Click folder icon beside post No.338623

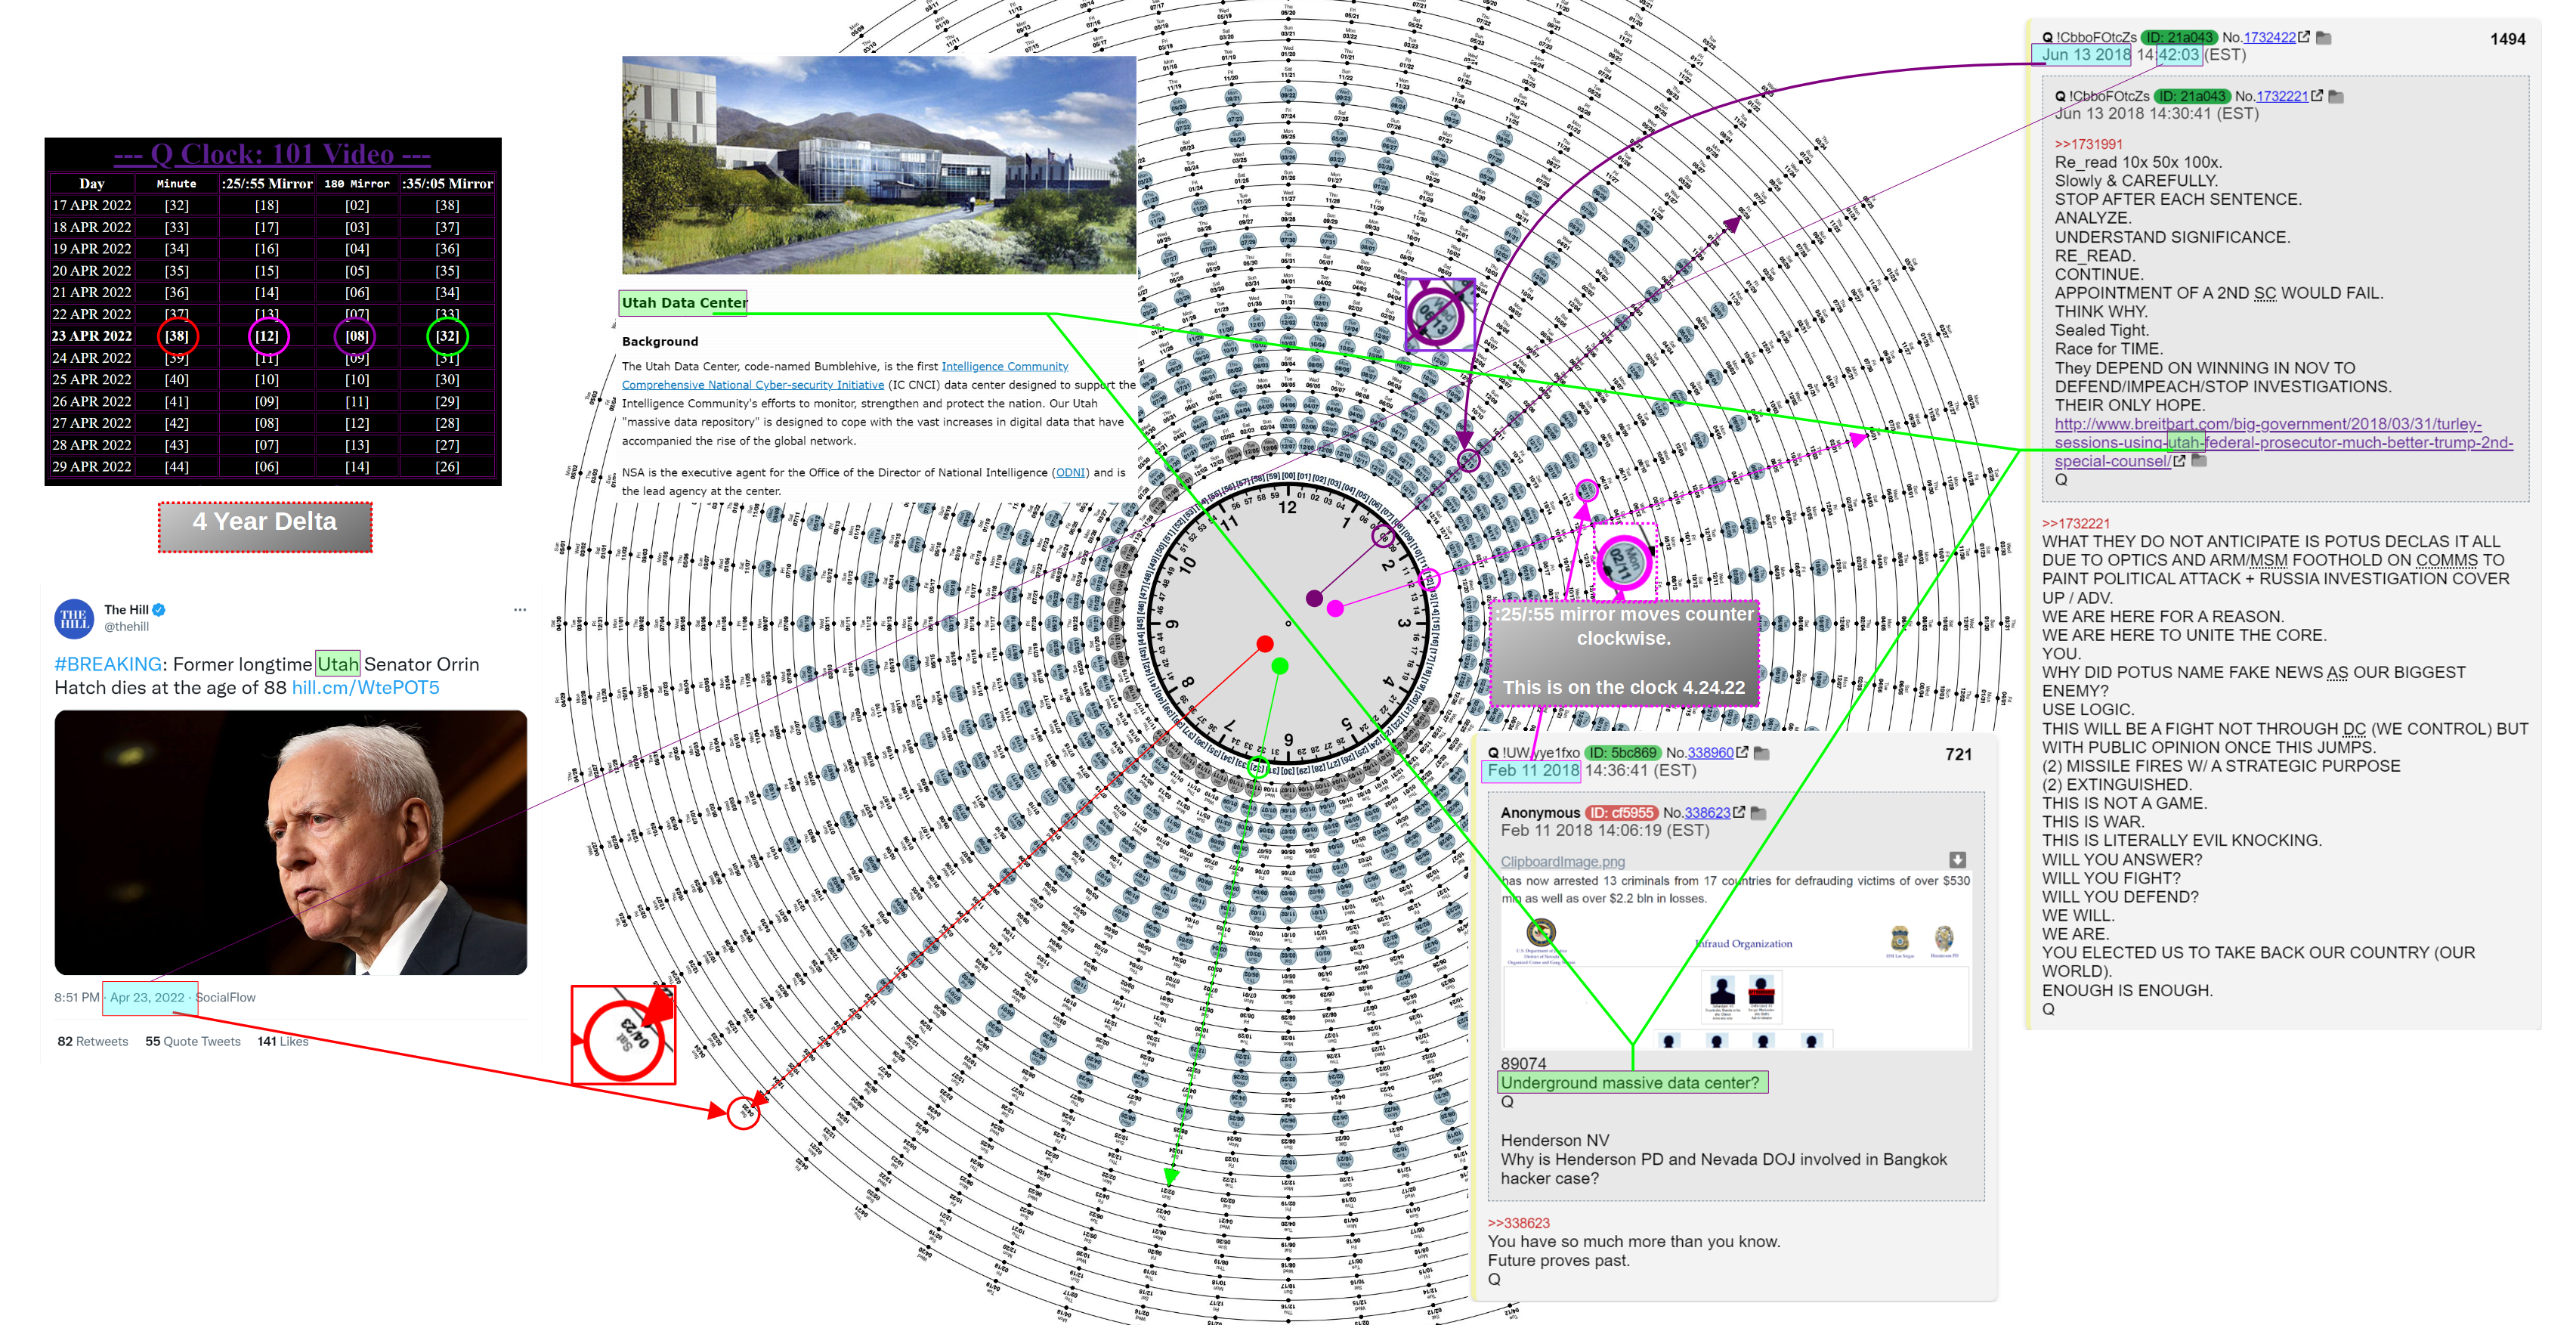[x=1759, y=813]
